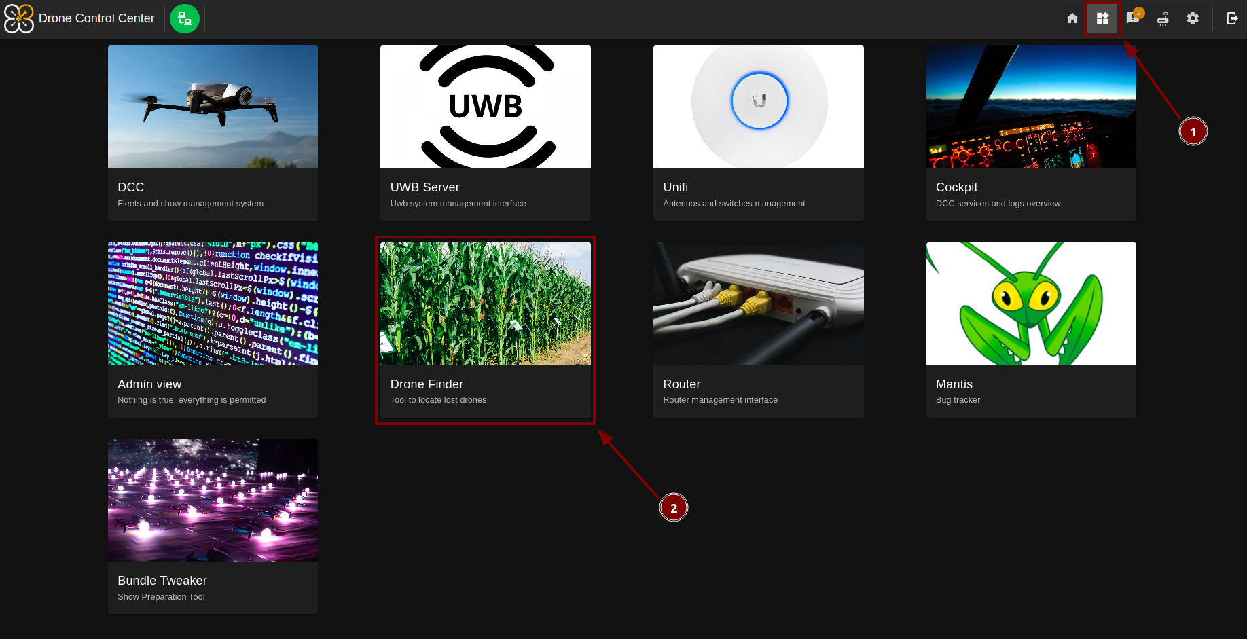The height and width of the screenshot is (639, 1247).
Task: Open the Cockpit card image
Action: pos(1030,107)
